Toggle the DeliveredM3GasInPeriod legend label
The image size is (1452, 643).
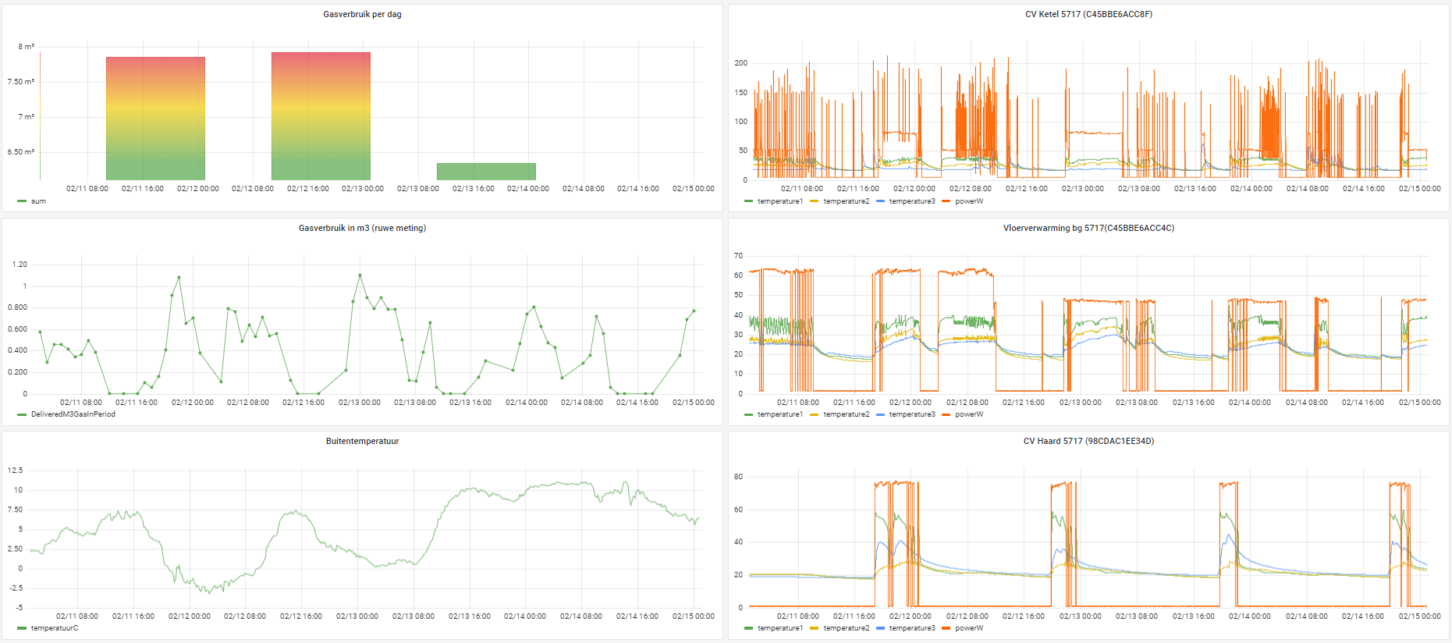point(73,414)
